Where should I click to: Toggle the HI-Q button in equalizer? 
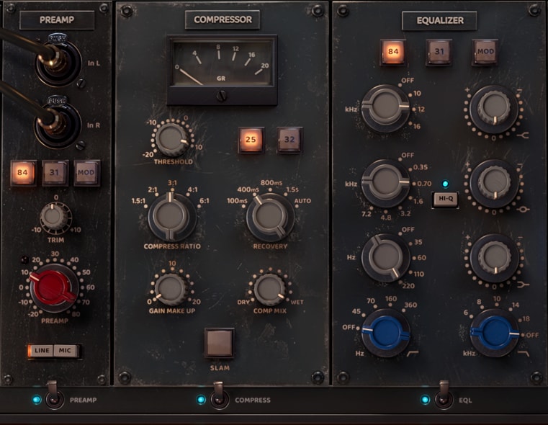click(446, 199)
